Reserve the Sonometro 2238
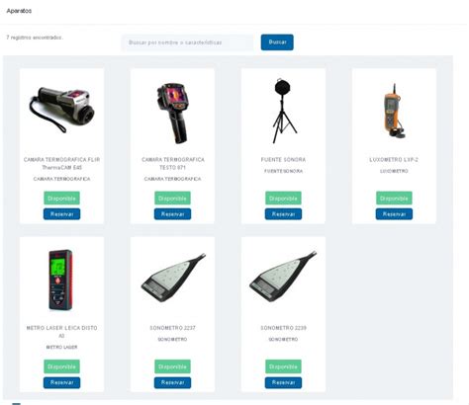The width and height of the screenshot is (469, 405). (283, 382)
